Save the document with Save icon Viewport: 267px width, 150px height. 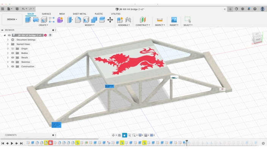[x=17, y=9]
